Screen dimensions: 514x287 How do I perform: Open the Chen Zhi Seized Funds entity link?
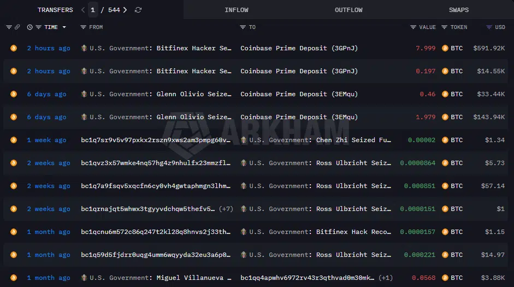pos(353,140)
